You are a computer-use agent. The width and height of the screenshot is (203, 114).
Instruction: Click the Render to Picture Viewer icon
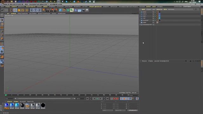[52, 10]
